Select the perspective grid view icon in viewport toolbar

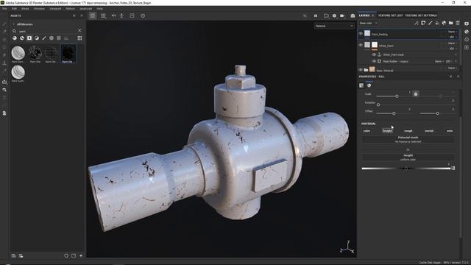93,15
